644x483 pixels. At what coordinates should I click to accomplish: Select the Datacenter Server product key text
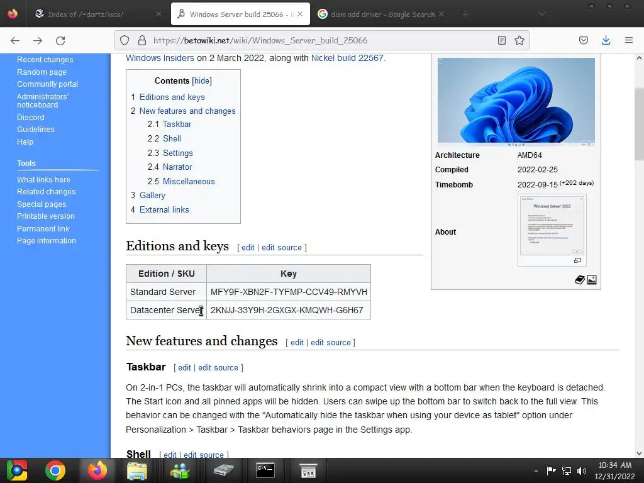tap(287, 310)
